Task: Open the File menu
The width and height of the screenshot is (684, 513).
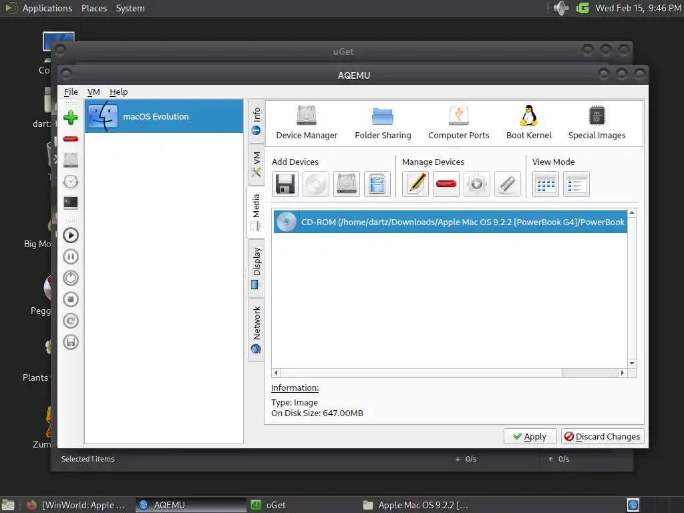Action: (x=71, y=92)
